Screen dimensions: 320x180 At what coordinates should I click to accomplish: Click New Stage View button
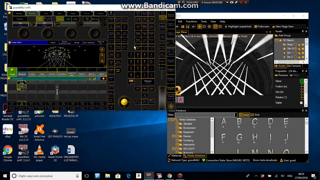(x=283, y=26)
